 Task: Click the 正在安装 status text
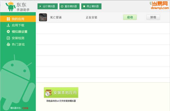click(x=92, y=17)
